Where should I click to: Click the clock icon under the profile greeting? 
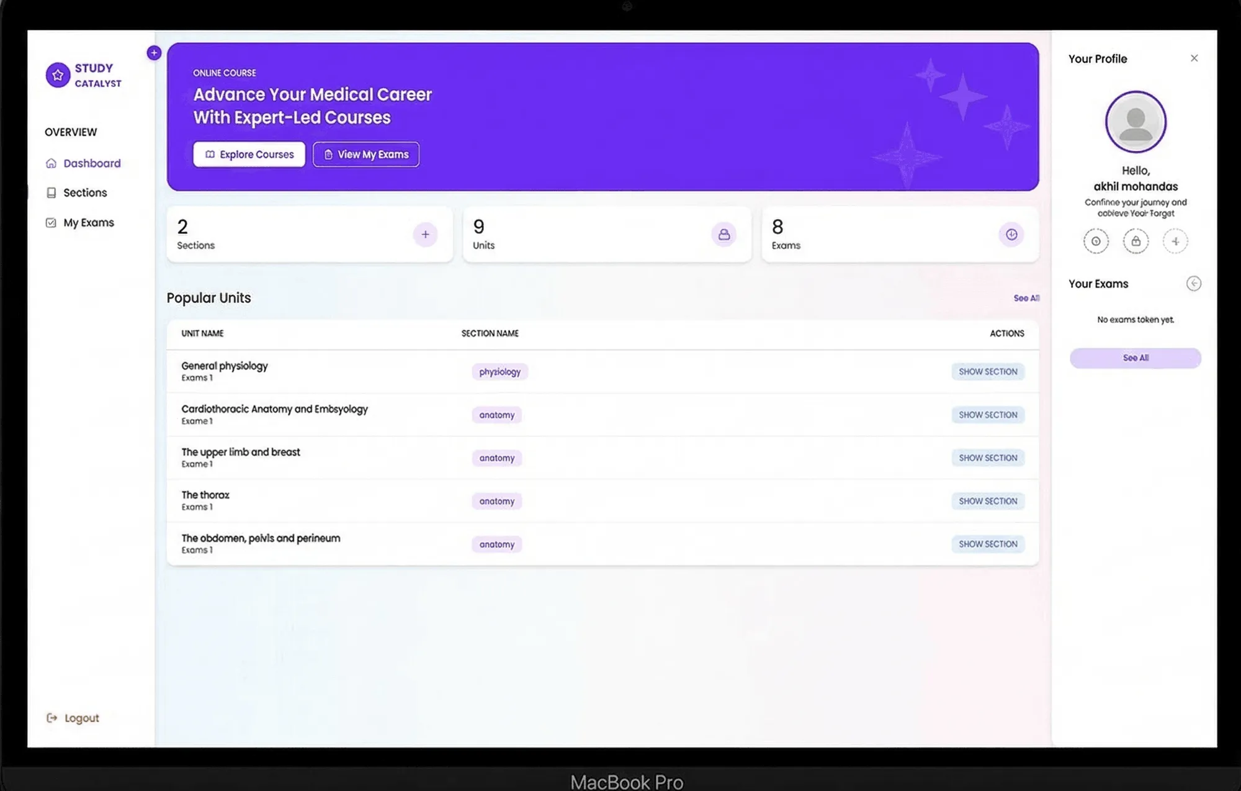tap(1096, 241)
